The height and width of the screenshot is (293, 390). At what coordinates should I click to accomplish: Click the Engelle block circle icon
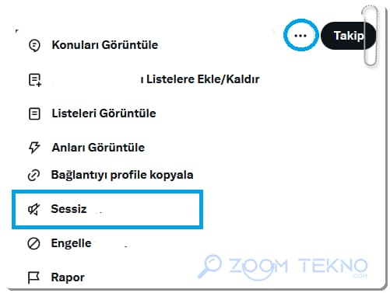(x=33, y=243)
